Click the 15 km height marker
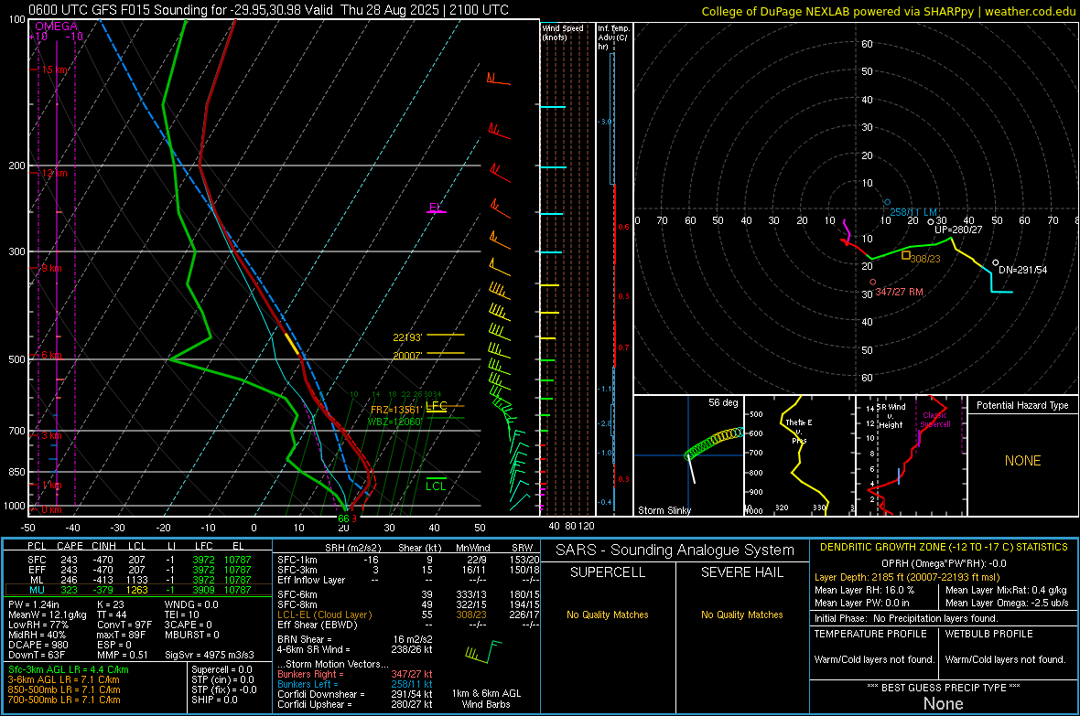 tap(54, 69)
